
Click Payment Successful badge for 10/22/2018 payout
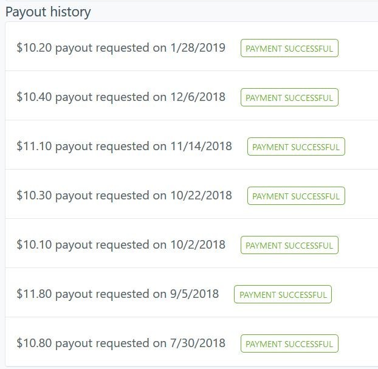[x=296, y=196]
